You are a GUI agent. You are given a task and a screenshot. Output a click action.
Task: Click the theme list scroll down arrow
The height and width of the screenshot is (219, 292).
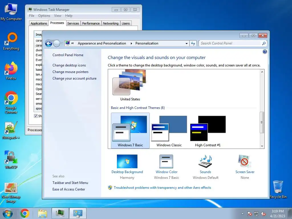point(262,146)
